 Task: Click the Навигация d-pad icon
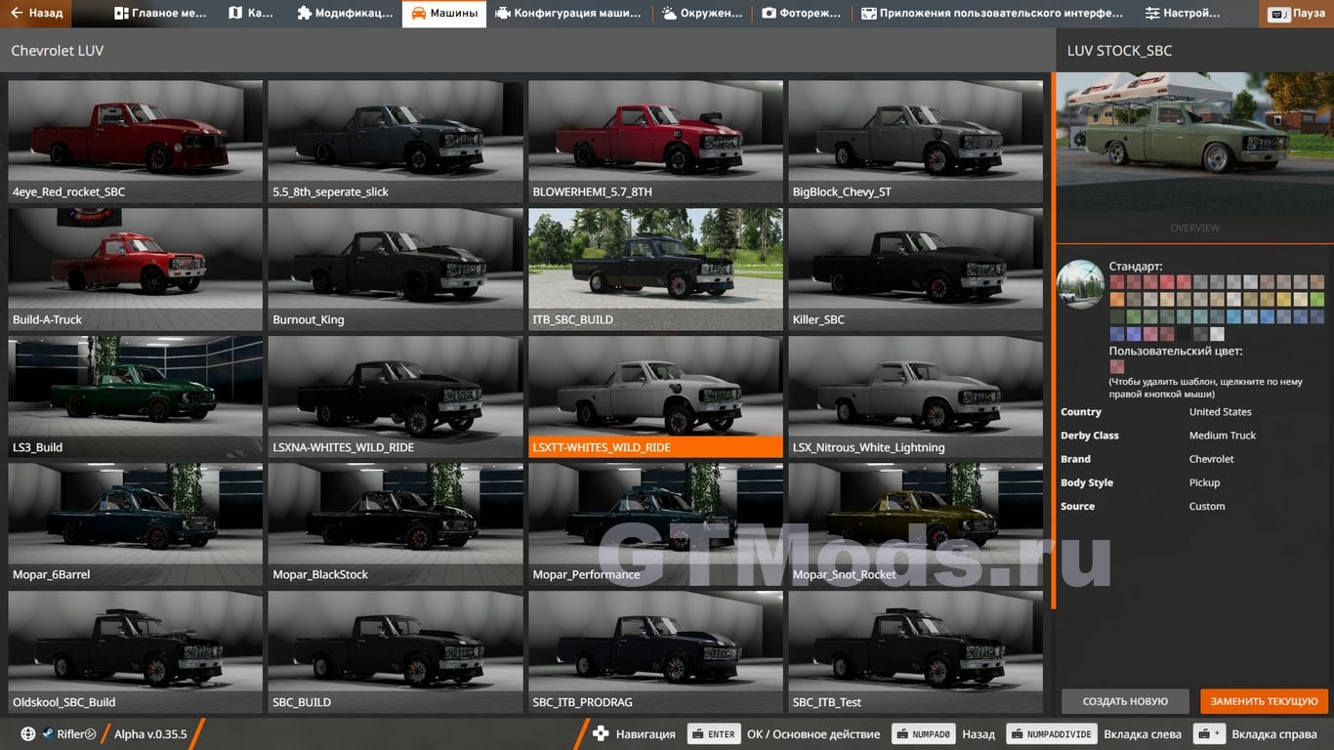pyautogui.click(x=601, y=733)
